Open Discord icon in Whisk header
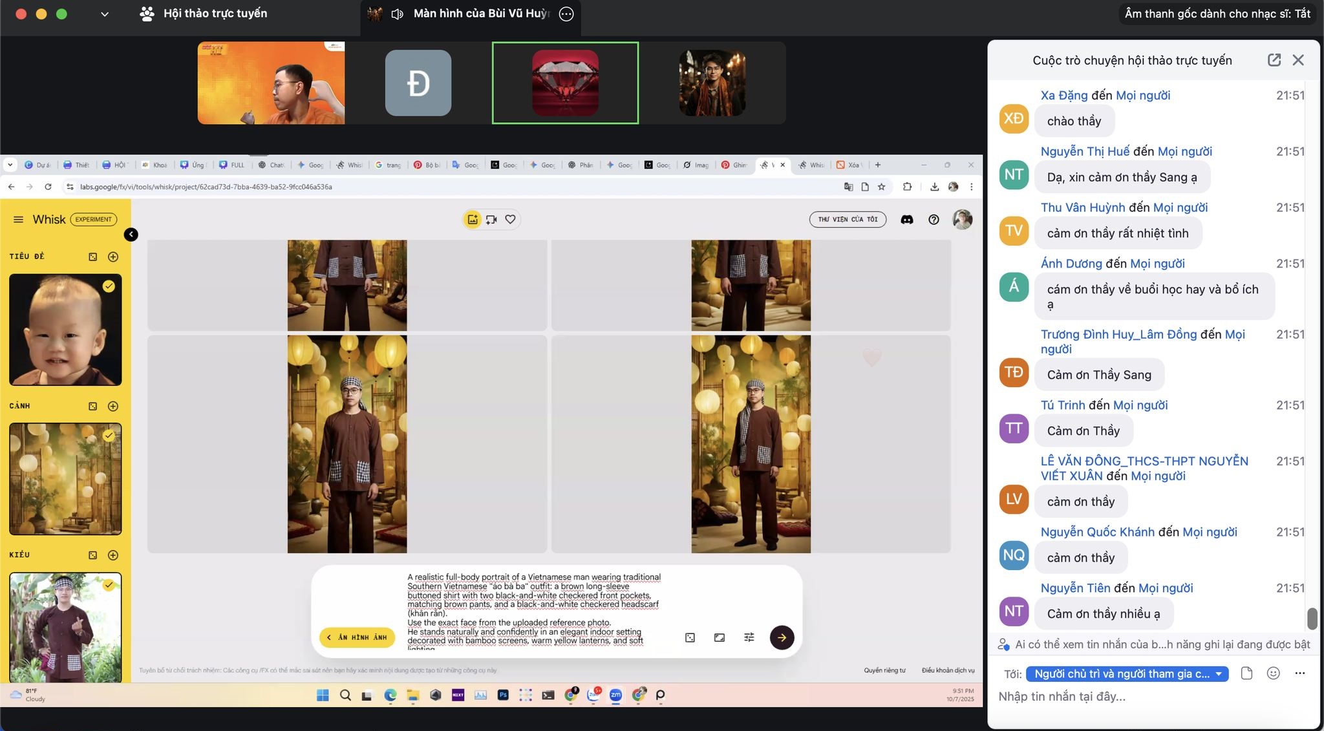Screen dimensions: 1324x731 906,220
